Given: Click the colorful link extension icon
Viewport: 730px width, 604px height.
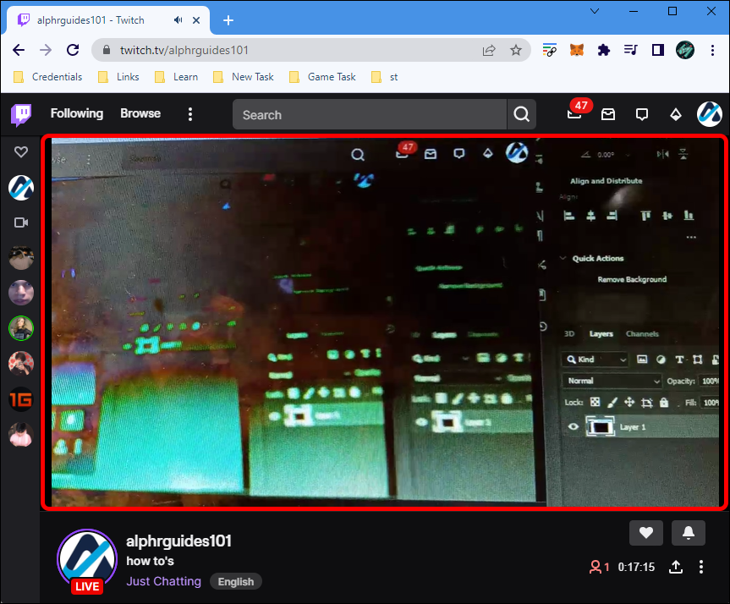Looking at the screenshot, I should click(x=549, y=50).
